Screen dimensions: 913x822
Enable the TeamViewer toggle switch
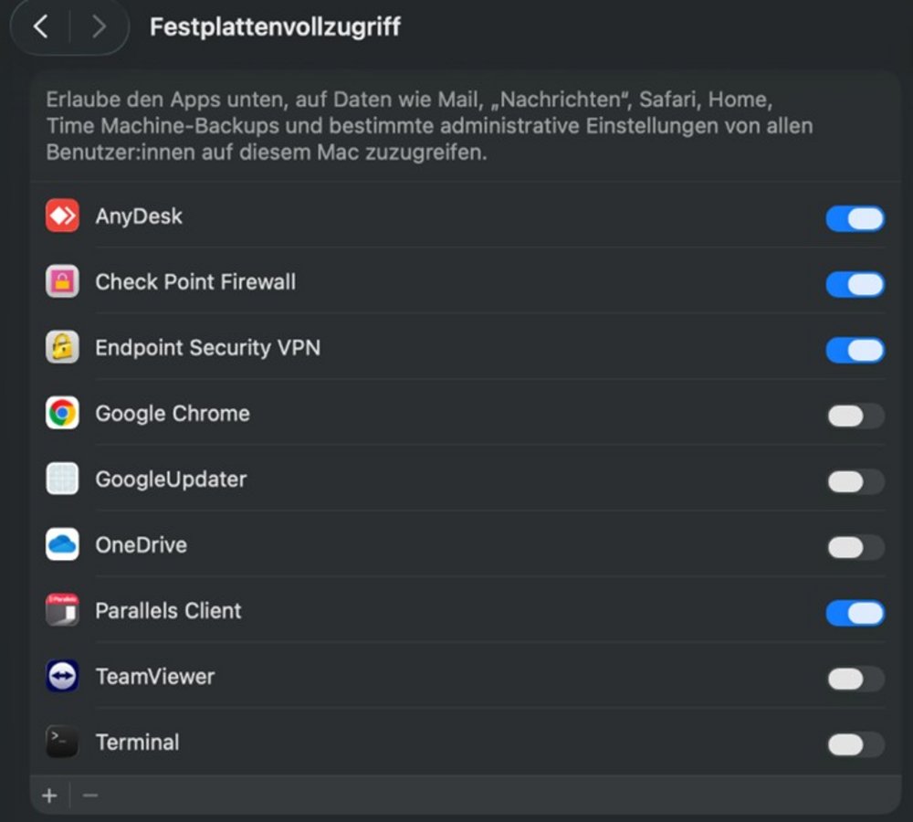855,679
